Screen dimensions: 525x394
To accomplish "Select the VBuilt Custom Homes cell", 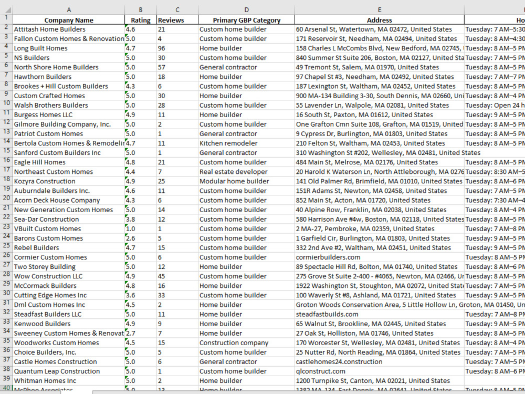I will click(x=69, y=229).
